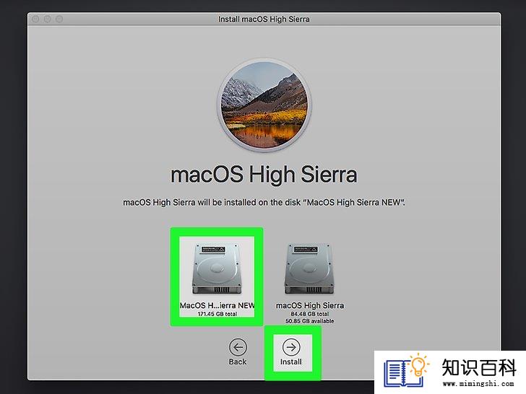Image resolution: width=526 pixels, height=394 pixels.
Task: Close the installer window
Action: [x=35, y=19]
